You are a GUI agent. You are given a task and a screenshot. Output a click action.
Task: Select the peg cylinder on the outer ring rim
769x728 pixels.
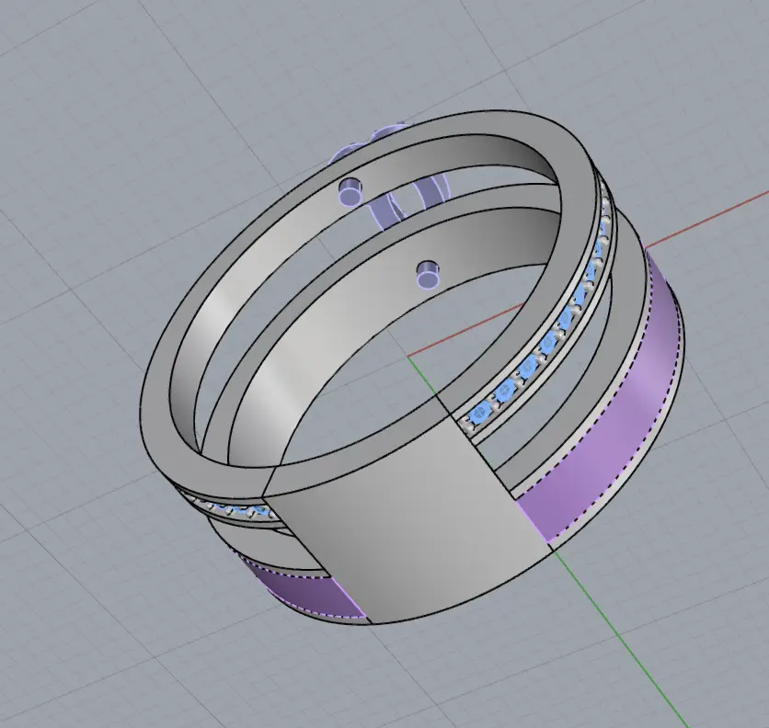(x=351, y=191)
